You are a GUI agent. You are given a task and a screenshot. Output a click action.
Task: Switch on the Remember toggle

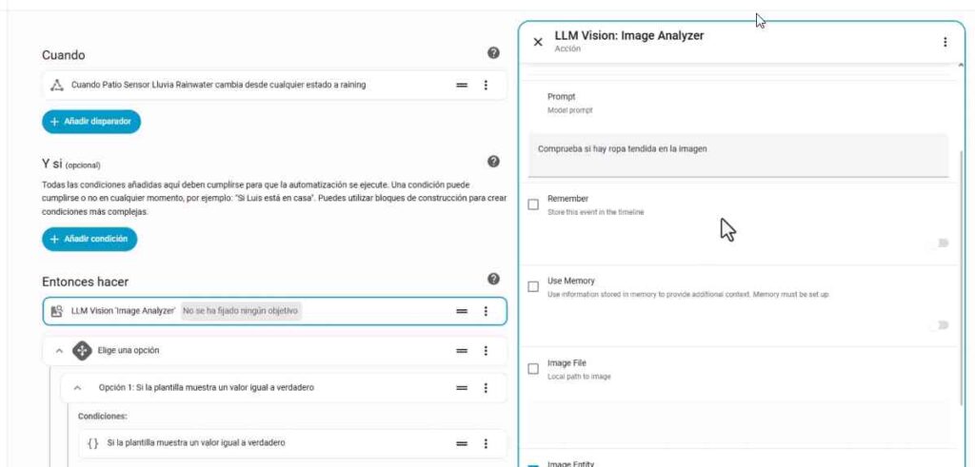pyautogui.click(x=941, y=243)
